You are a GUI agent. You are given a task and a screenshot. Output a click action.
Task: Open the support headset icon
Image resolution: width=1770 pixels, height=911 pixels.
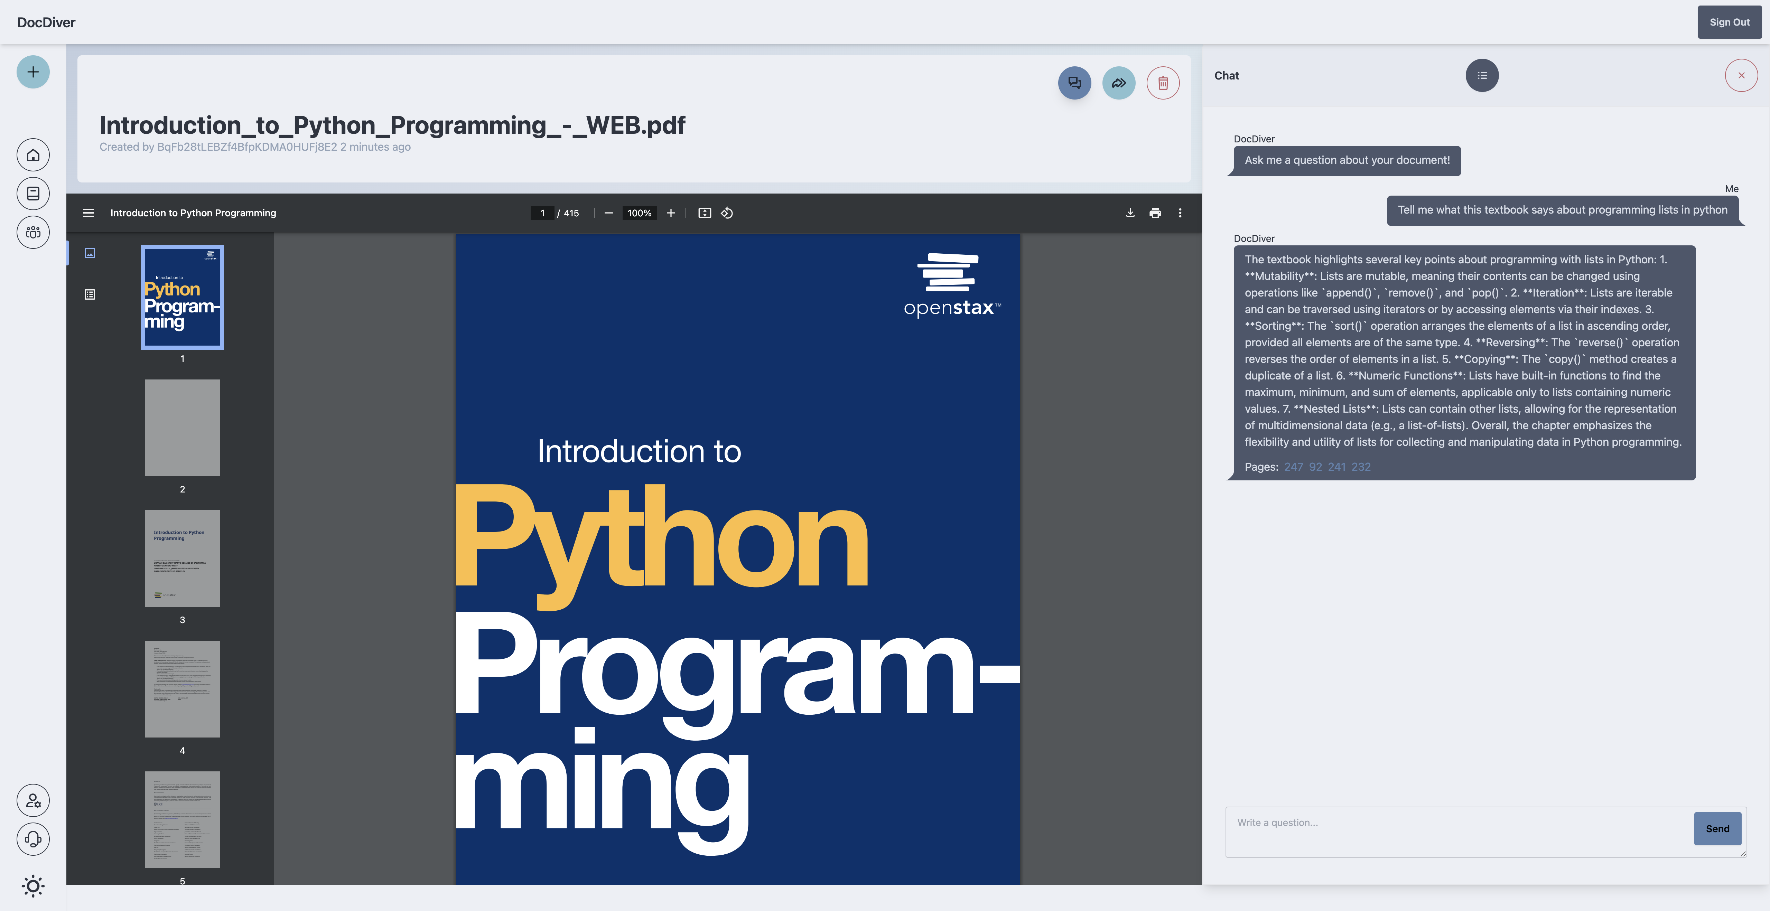tap(33, 839)
